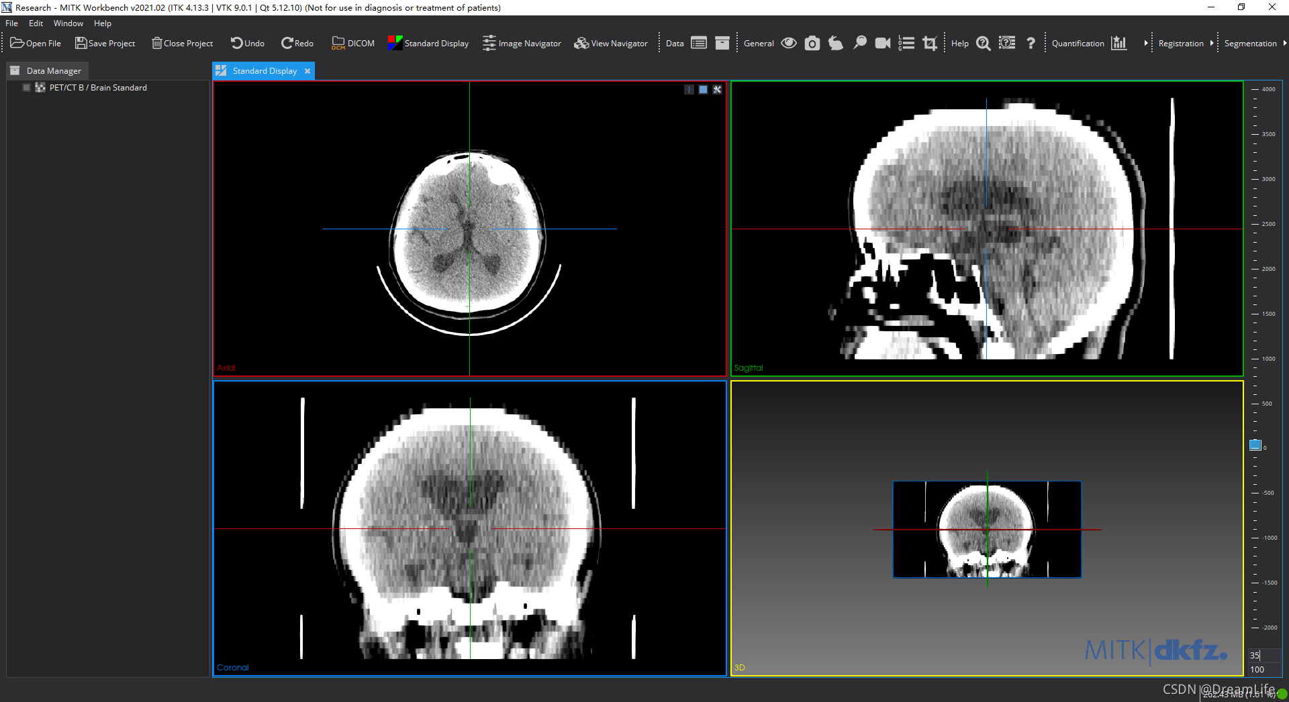Click the eye icon in General toolbar
This screenshot has width=1289, height=702.
789,43
